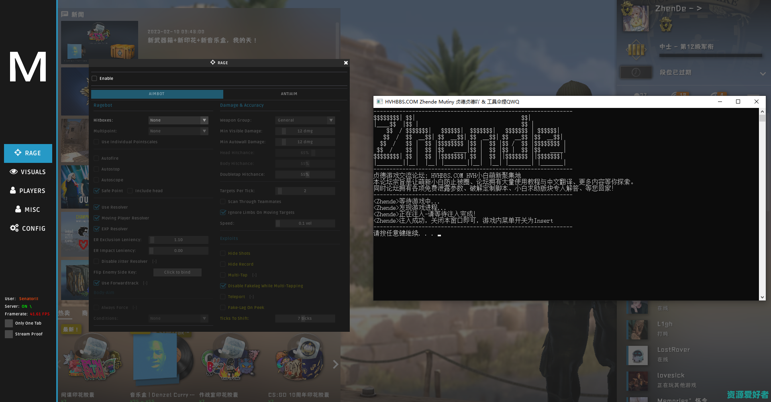The width and height of the screenshot is (771, 402).
Task: Open the PLAYERS section icon
Action: (12, 191)
